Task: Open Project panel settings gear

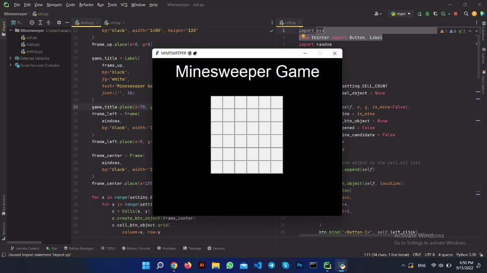Action: click(x=59, y=22)
